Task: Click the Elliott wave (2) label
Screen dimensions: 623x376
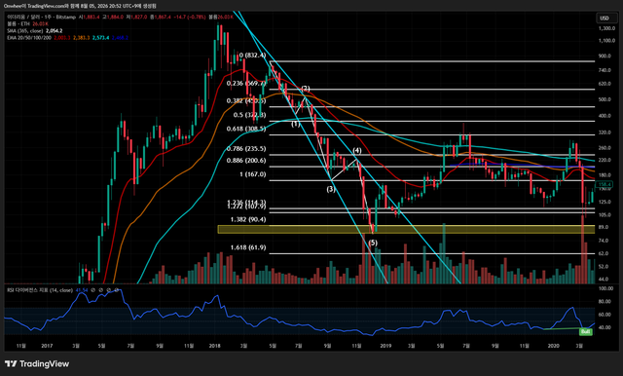Action: click(305, 89)
